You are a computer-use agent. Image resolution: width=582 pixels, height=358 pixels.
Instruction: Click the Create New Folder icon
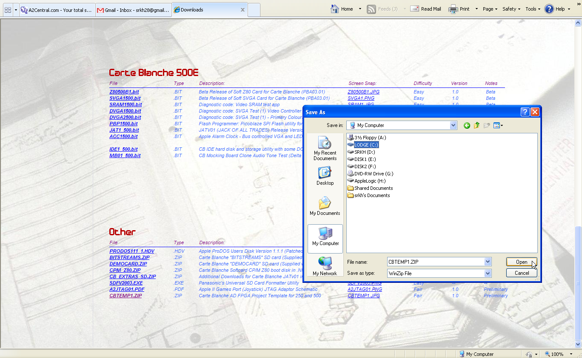click(x=487, y=125)
